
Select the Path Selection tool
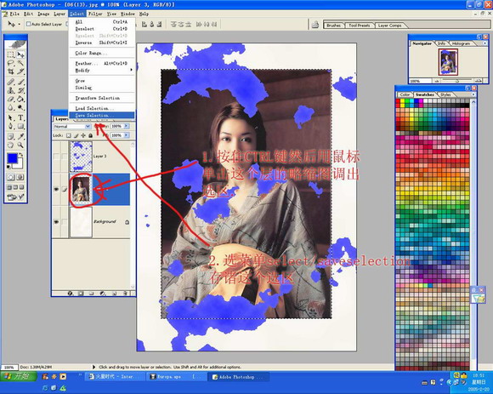[10, 117]
